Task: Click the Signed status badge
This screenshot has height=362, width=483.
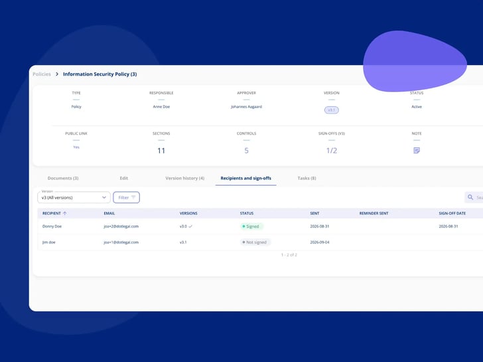Action: [x=251, y=226]
